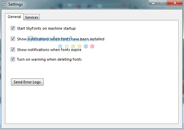
Task: Disable the notifications when fonts expire checkbox
Action: click(x=13, y=50)
